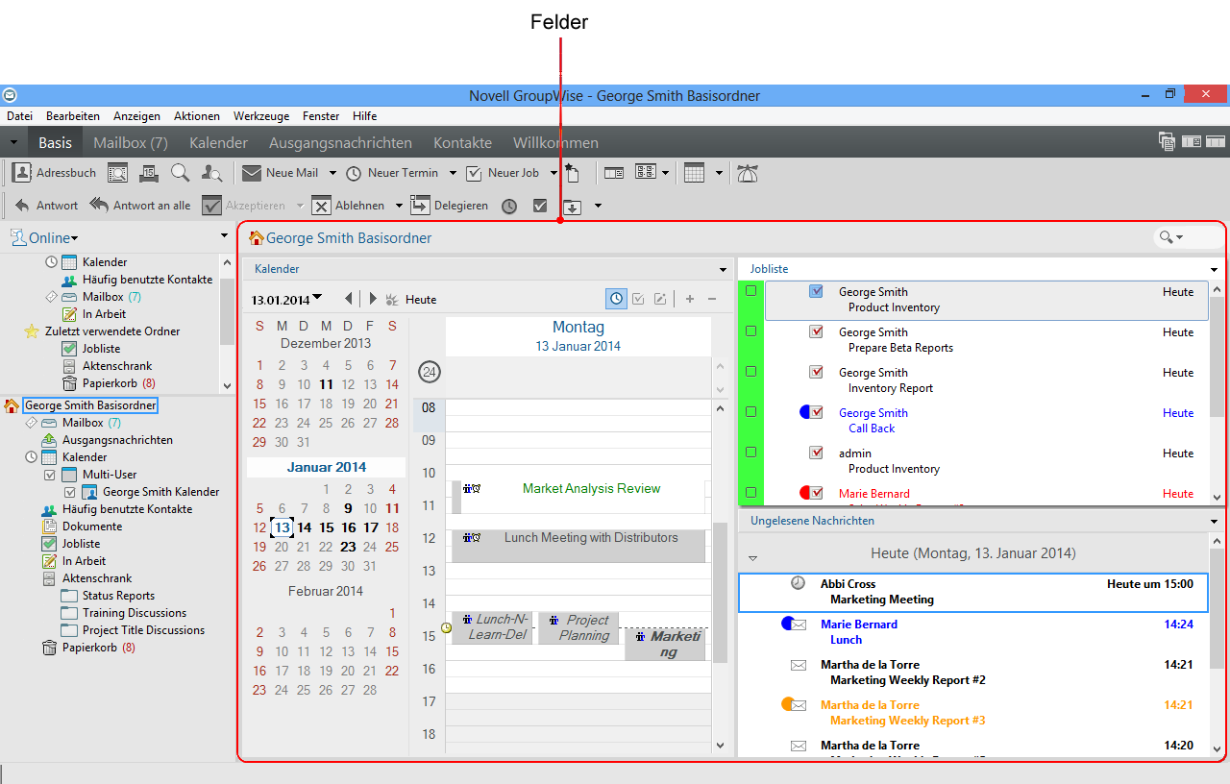Open the Ungelesene Nachrichten panel dropdown arrow
The height and width of the screenshot is (784, 1230).
tap(1215, 522)
